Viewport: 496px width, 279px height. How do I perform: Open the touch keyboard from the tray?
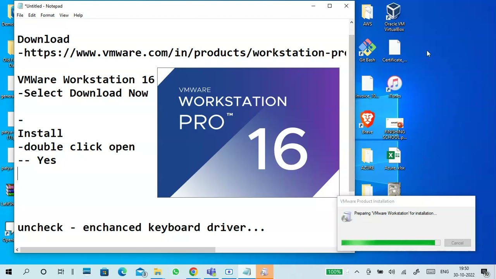(431, 272)
